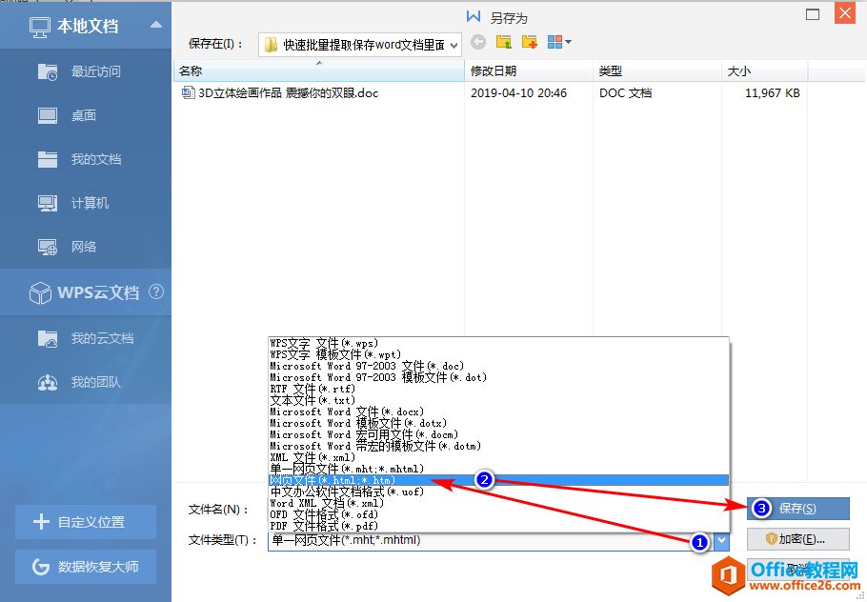
Task: Choose Microsoft Word 带宏的模板文件(*.dotm)
Action: (498, 446)
